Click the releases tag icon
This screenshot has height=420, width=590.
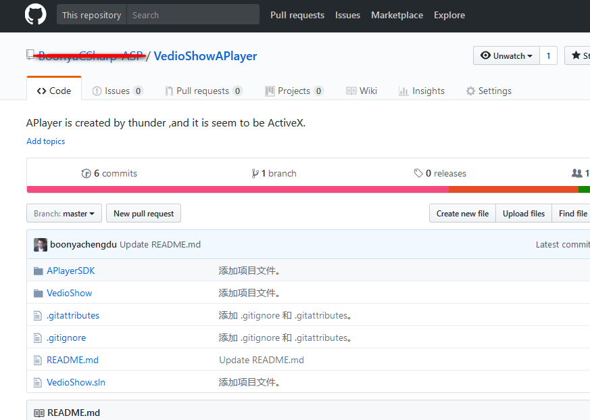[418, 173]
